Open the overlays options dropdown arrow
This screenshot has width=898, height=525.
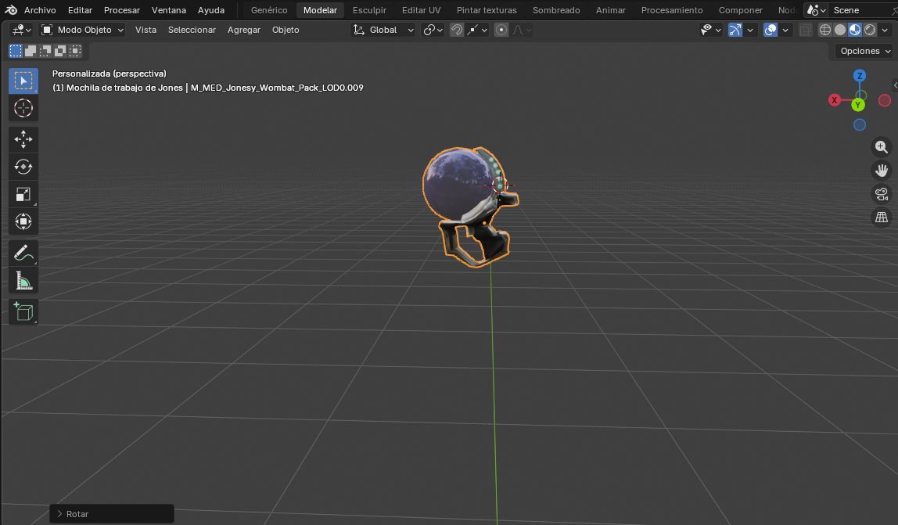[x=785, y=30]
